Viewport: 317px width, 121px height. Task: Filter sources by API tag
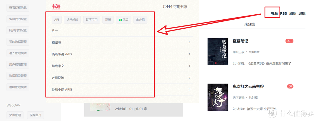click(57, 20)
